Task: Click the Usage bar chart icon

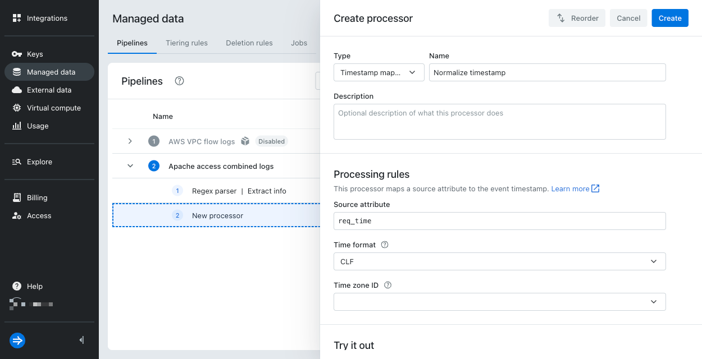Action: click(17, 126)
